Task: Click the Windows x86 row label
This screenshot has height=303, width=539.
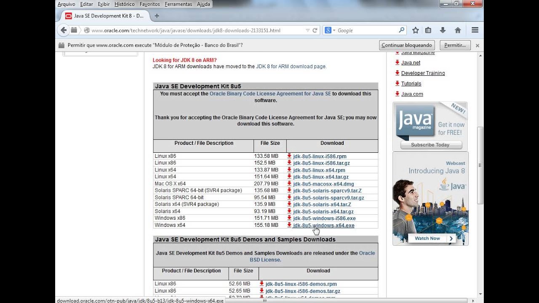Action: pyautogui.click(x=170, y=218)
